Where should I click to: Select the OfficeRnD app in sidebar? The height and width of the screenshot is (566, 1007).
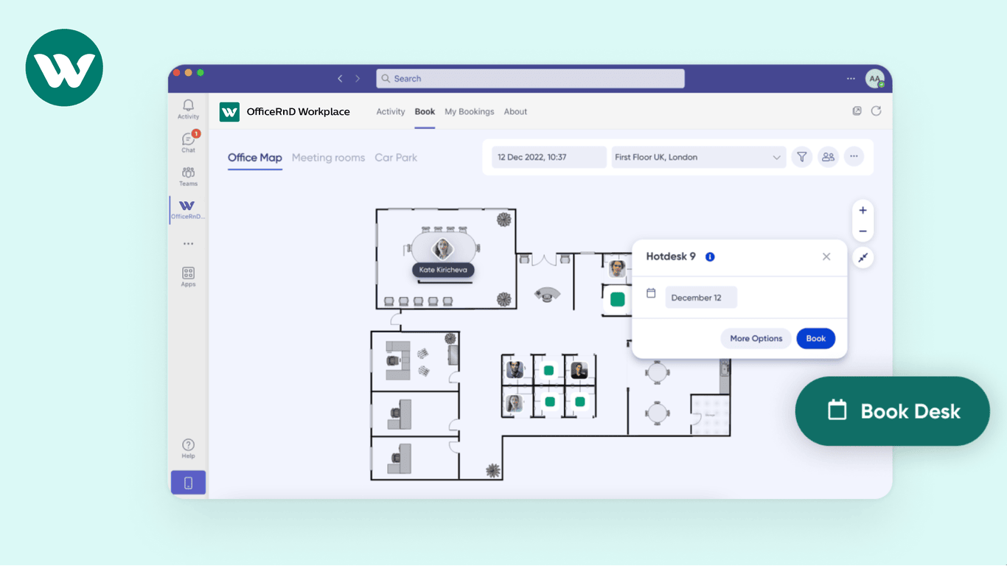[x=188, y=210]
